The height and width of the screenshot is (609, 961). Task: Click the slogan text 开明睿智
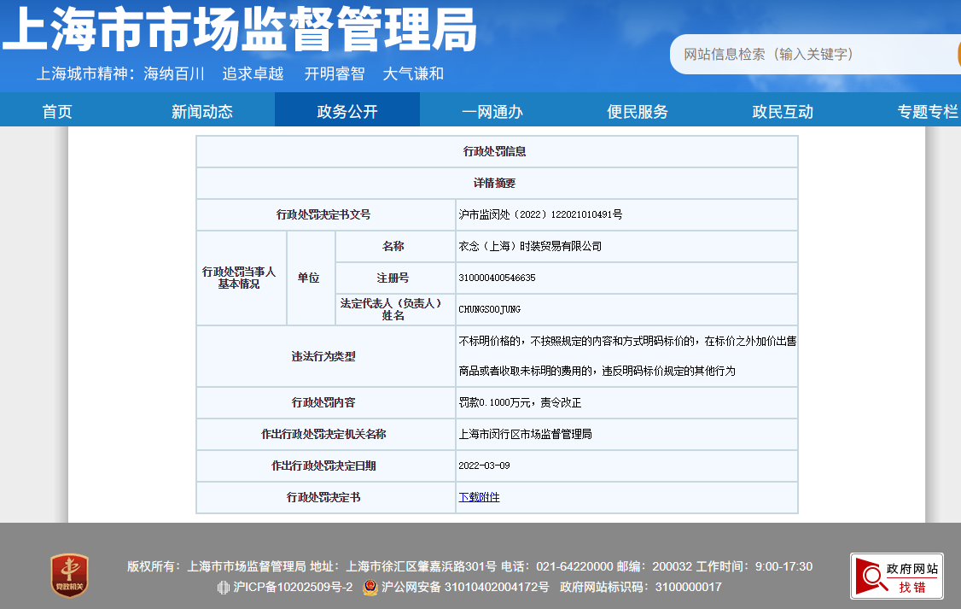coord(335,74)
